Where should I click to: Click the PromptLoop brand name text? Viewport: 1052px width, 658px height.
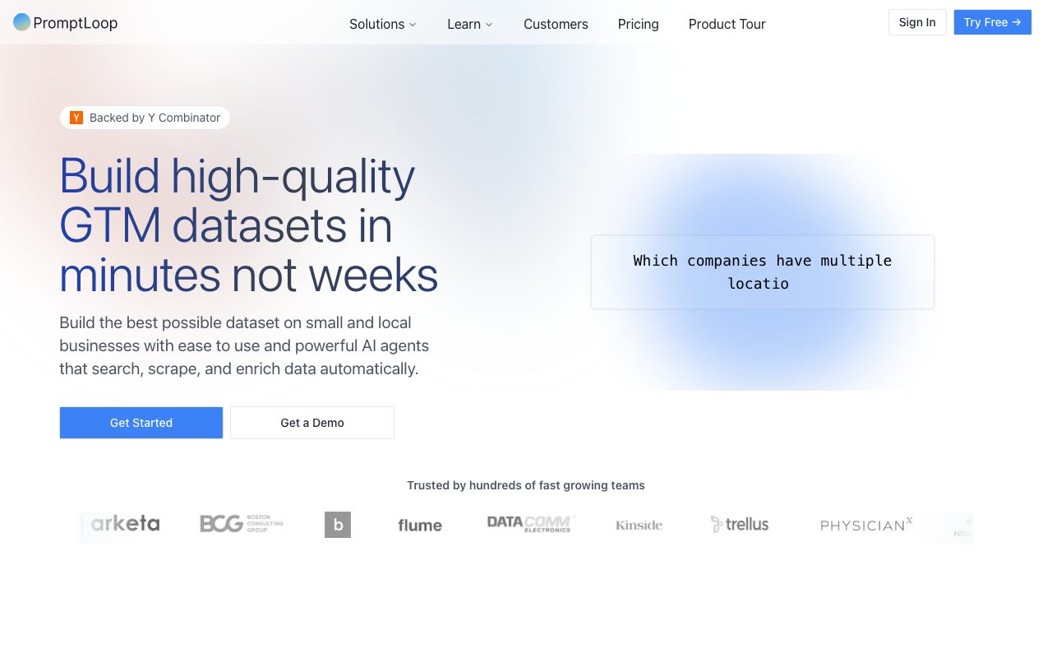[x=76, y=23]
